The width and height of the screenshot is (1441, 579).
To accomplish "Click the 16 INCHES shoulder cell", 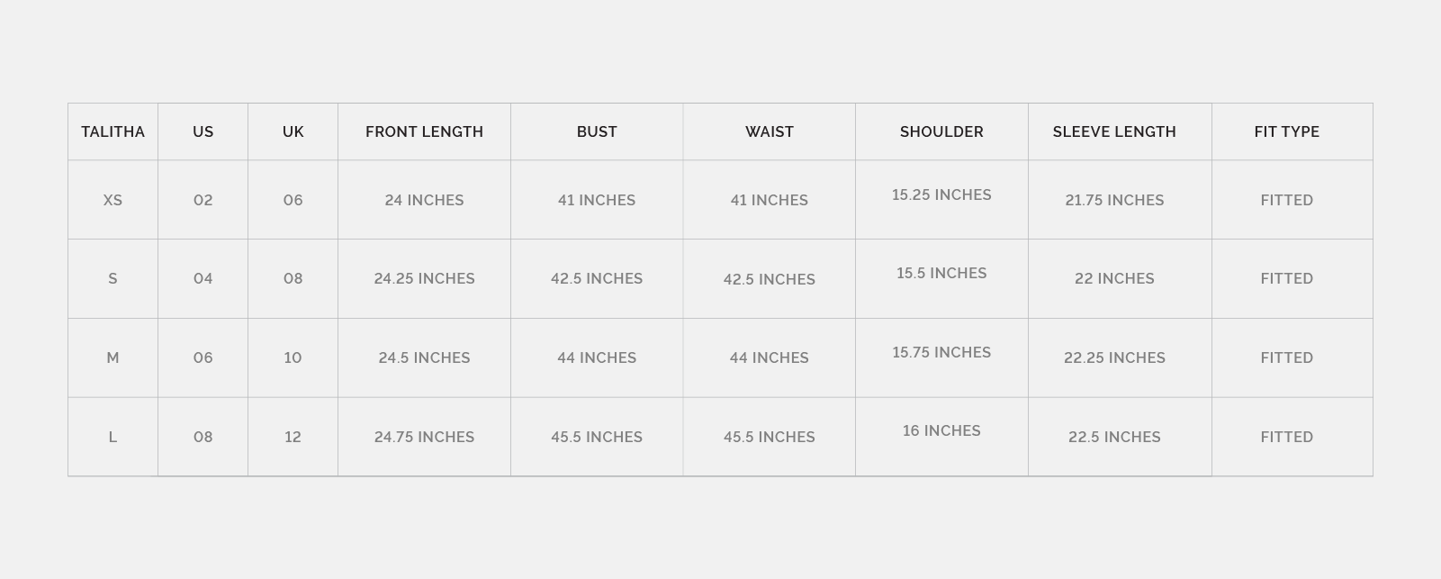I will pyautogui.click(x=941, y=431).
